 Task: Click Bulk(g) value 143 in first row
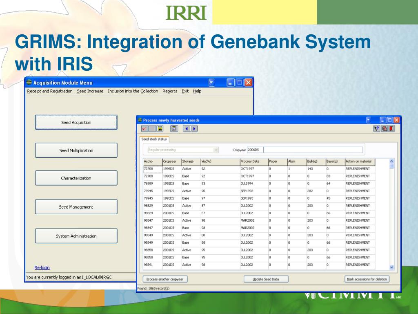click(x=316, y=169)
